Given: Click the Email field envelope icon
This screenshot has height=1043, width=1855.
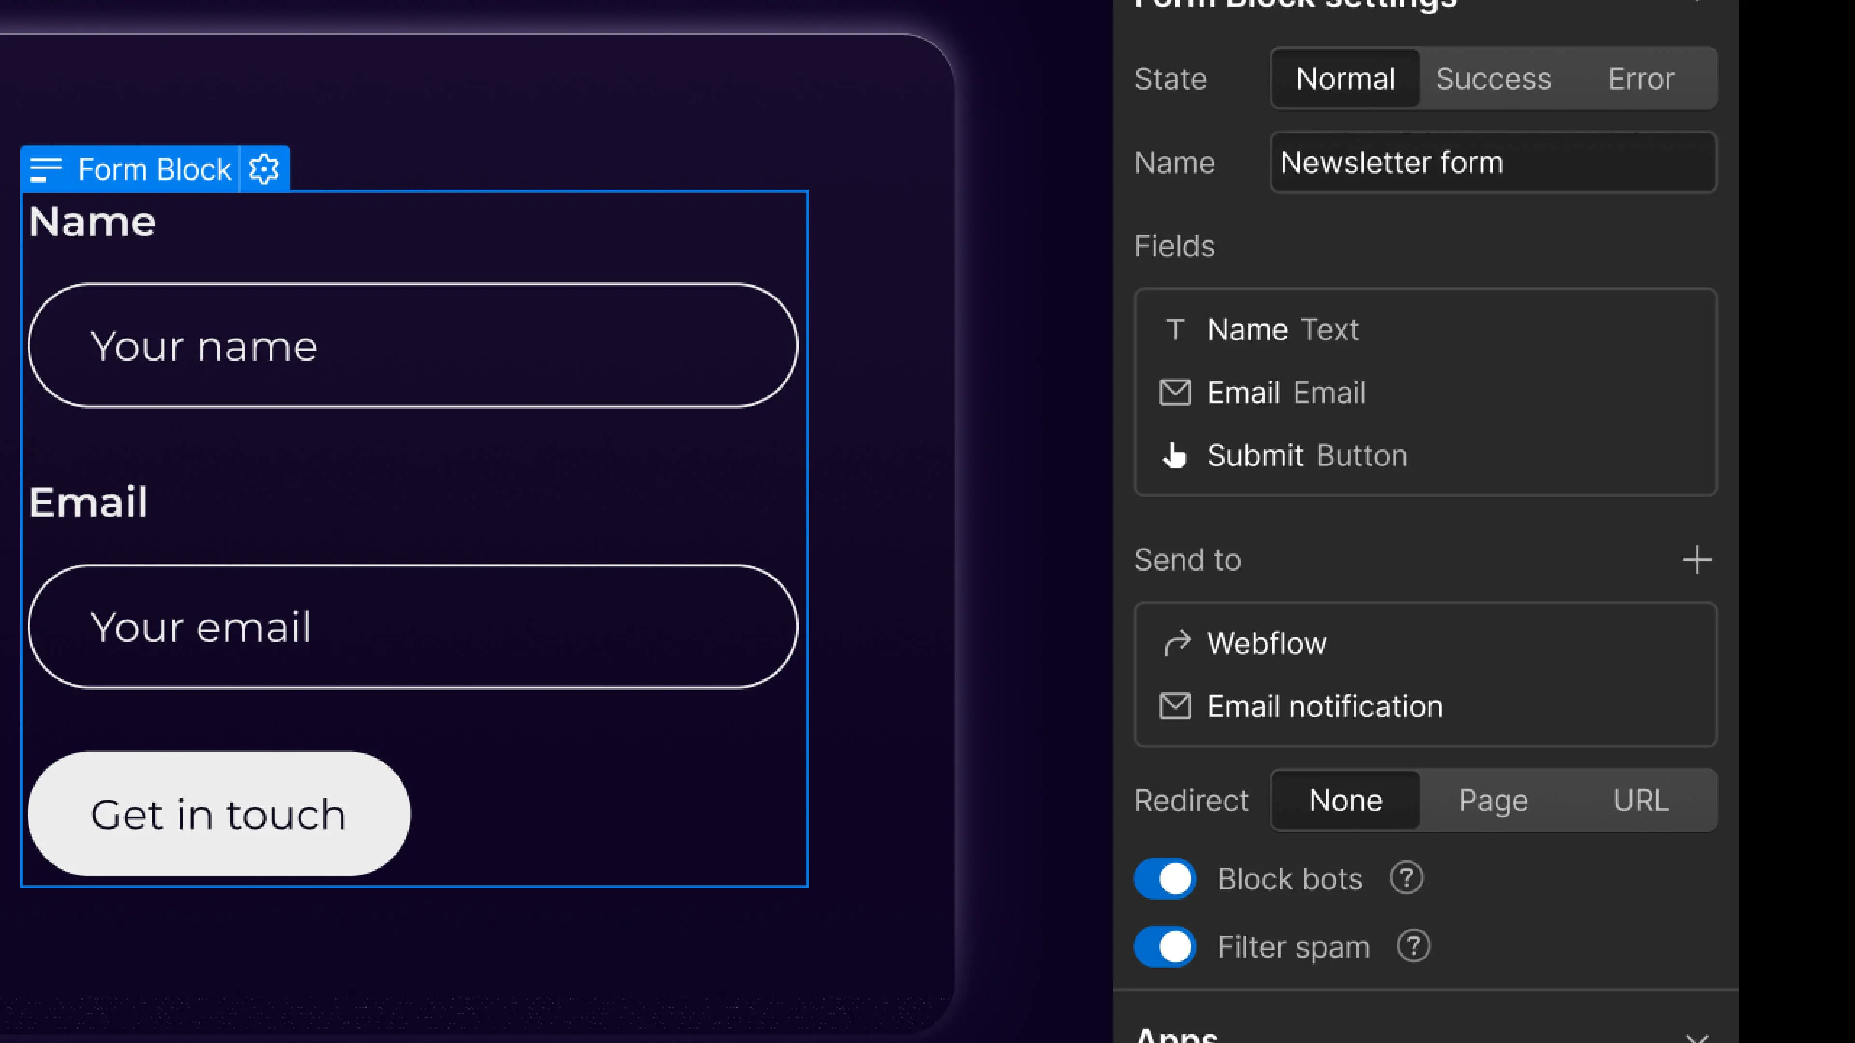Looking at the screenshot, I should point(1175,392).
